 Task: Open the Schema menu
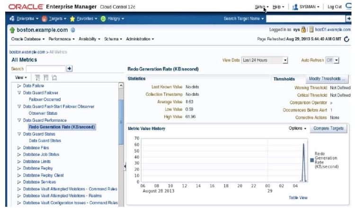(113, 39)
